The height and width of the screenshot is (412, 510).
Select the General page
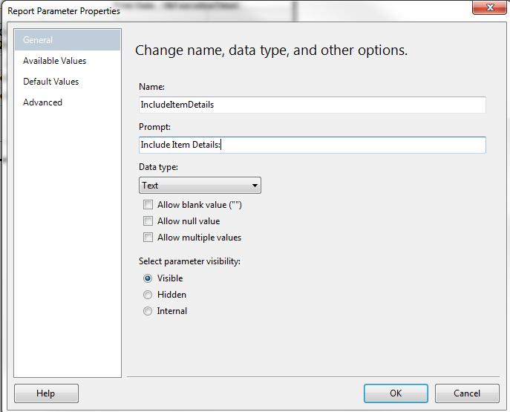coord(68,40)
